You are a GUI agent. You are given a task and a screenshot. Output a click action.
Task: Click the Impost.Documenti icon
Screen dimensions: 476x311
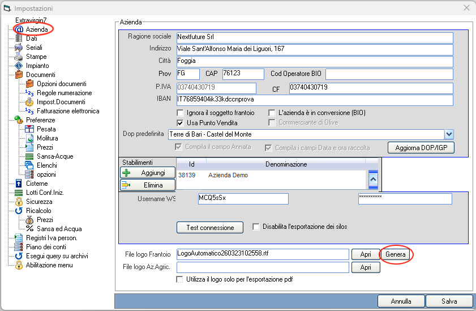[x=30, y=102]
